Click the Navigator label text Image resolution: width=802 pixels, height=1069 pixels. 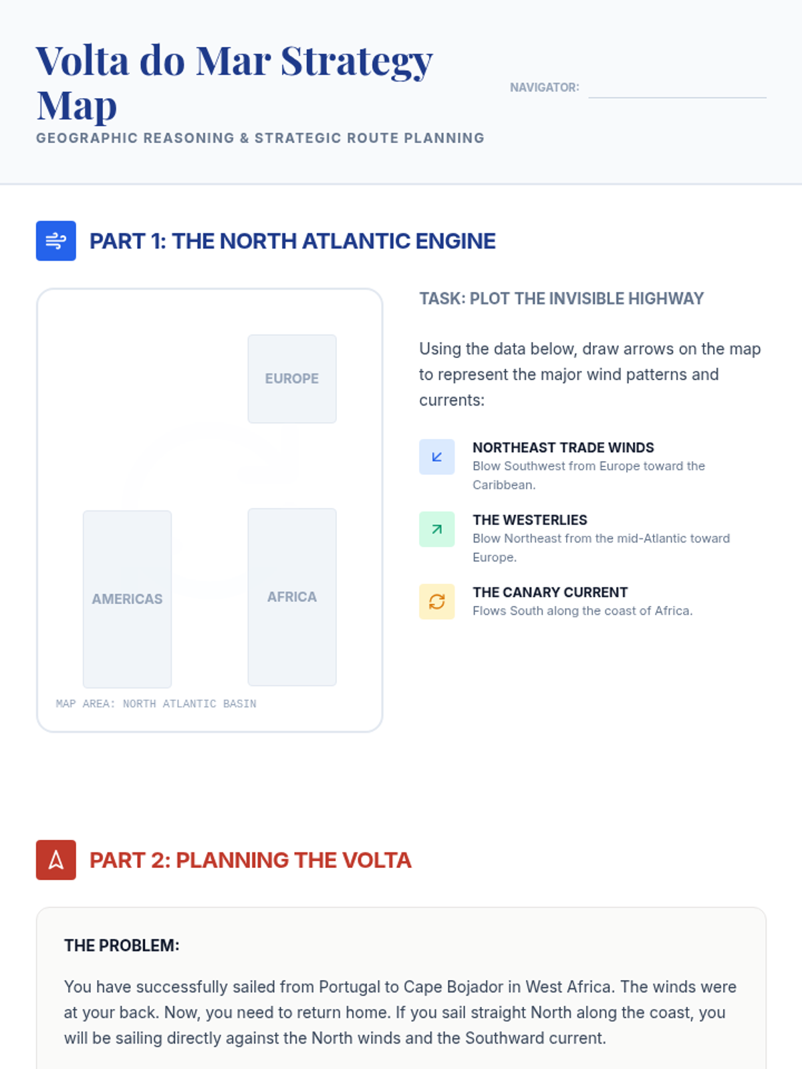coord(545,88)
